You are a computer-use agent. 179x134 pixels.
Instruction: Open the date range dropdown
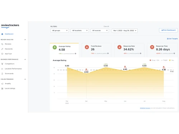tap(125, 31)
